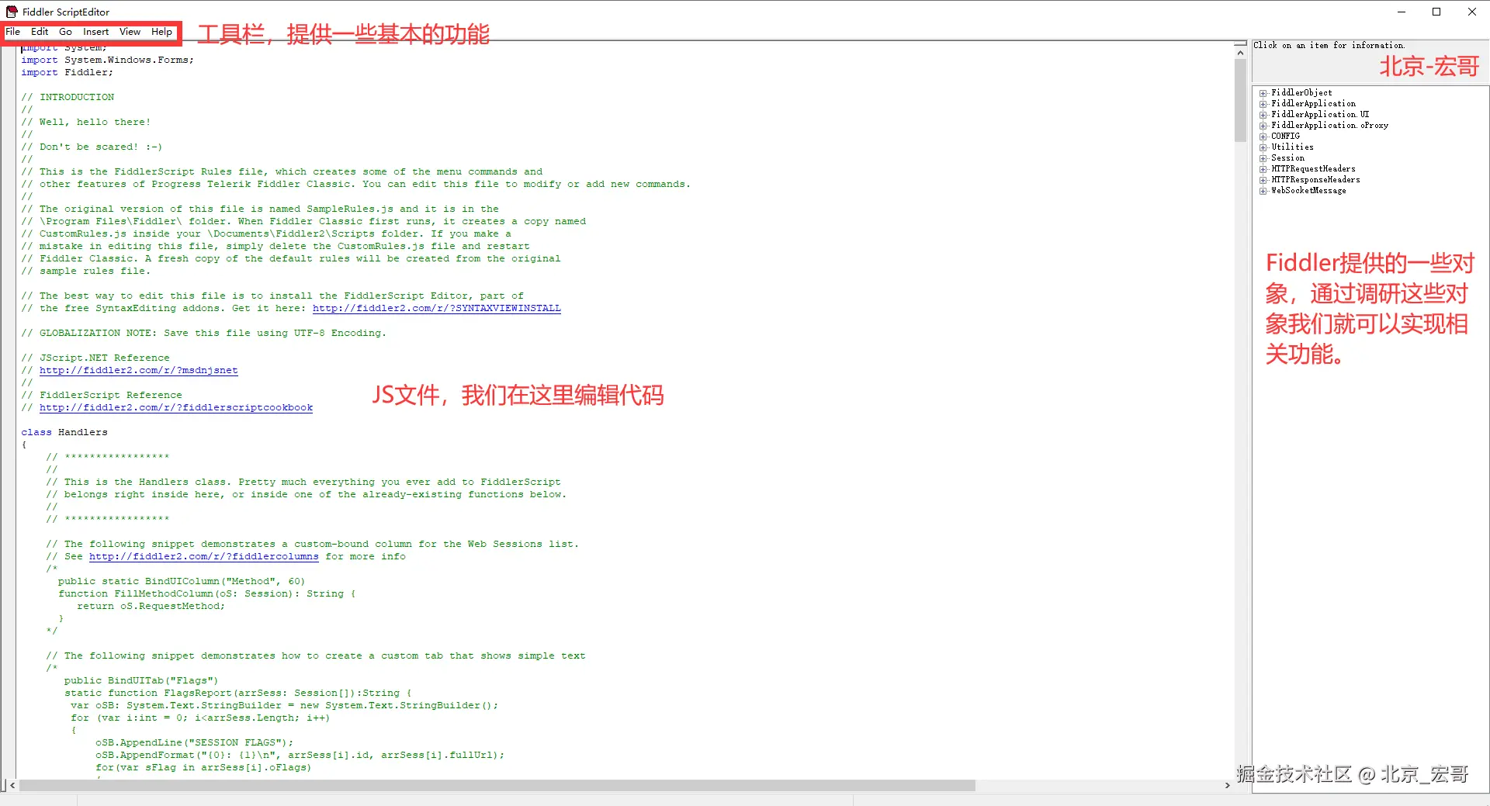This screenshot has height=806, width=1490.
Task: Click the scroll left arrow of editor
Action: click(12, 785)
